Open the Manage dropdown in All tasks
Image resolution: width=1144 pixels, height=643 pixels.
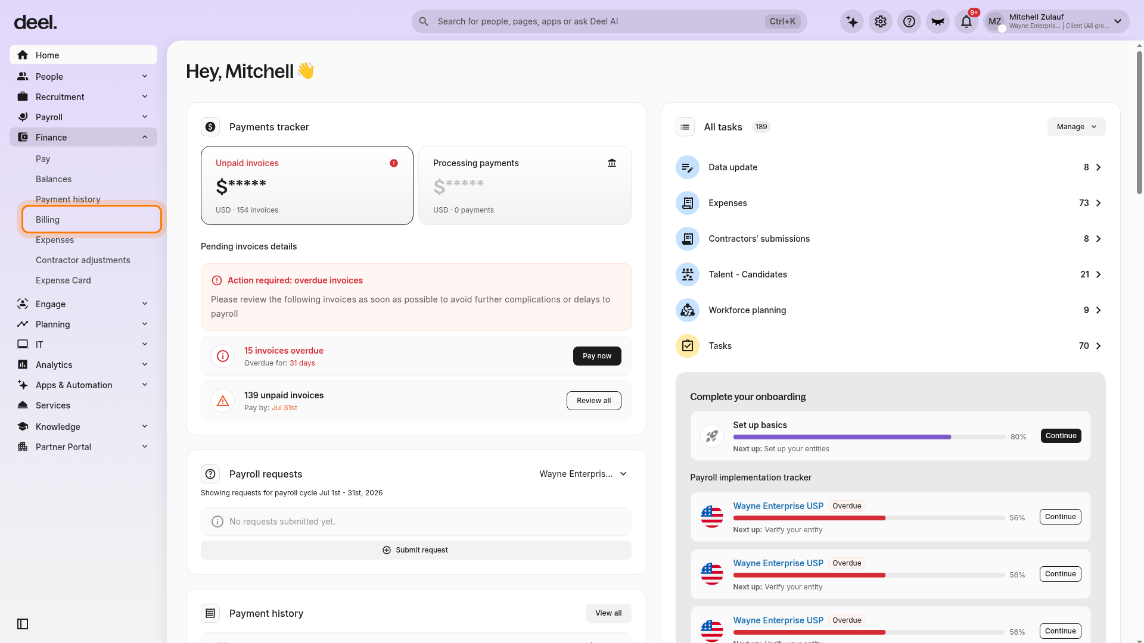tap(1076, 127)
